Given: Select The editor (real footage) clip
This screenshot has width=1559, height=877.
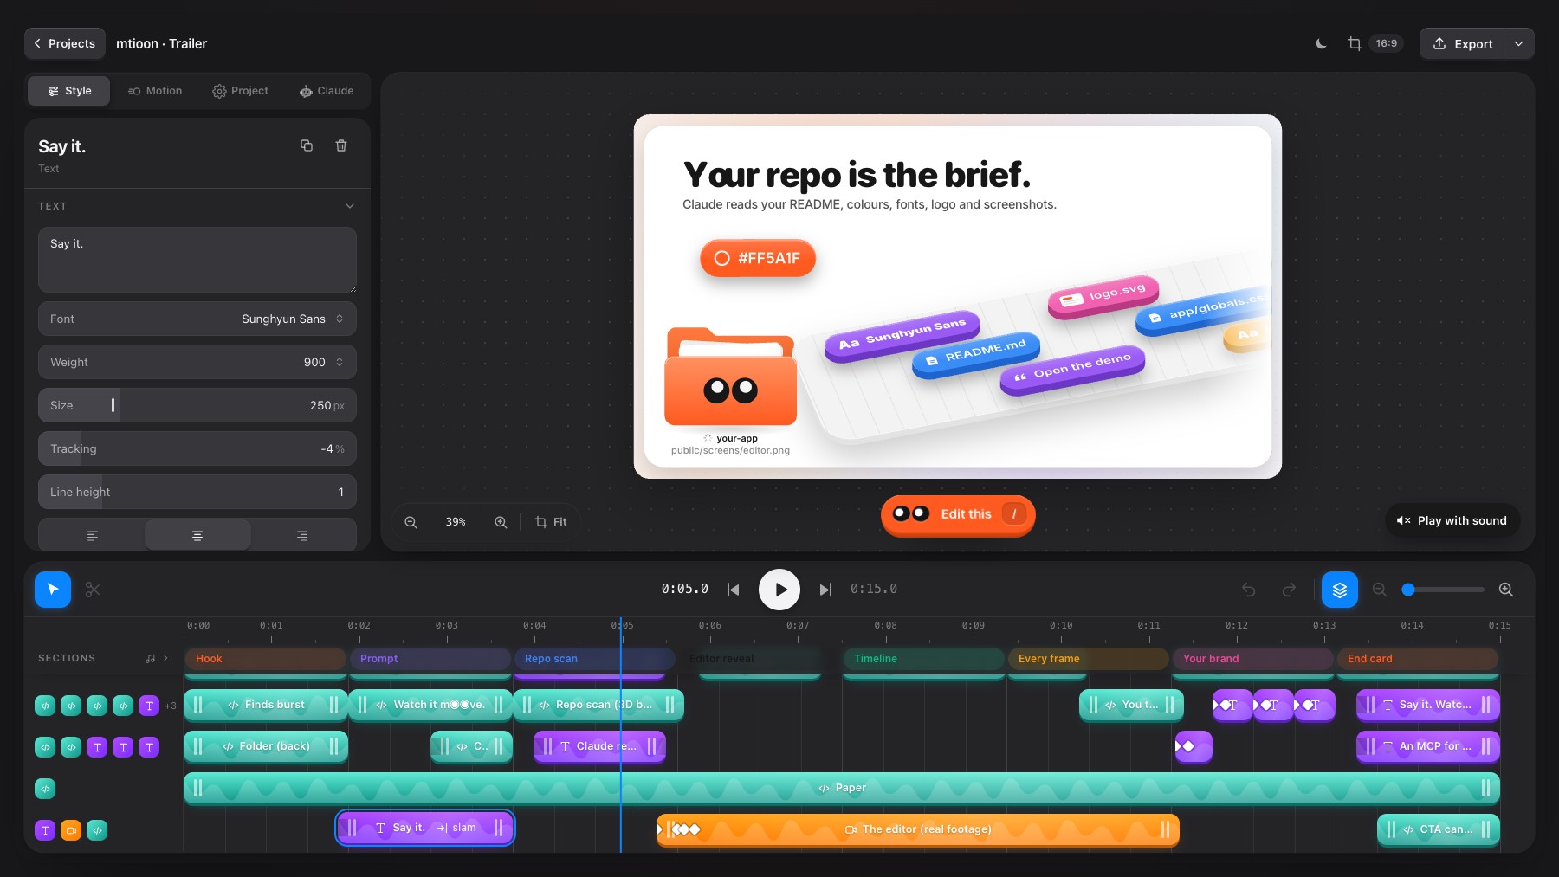Looking at the screenshot, I should click(918, 829).
